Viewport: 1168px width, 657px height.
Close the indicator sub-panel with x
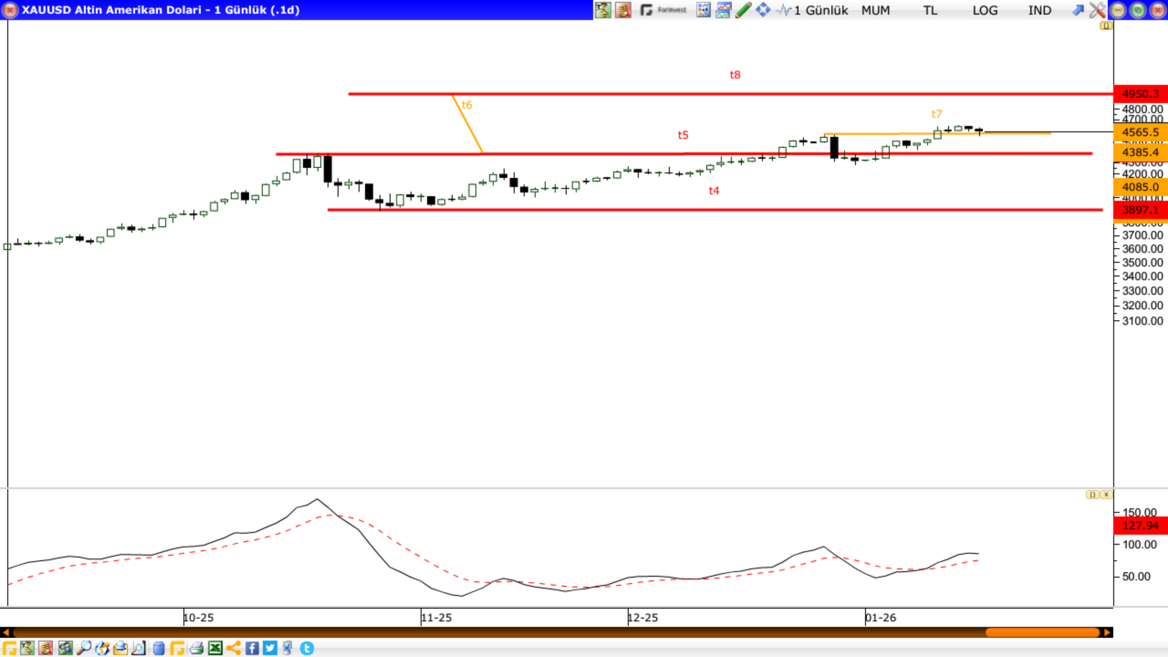point(1106,495)
